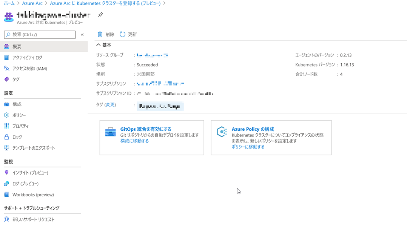Click the GitOps card toolbox icon
Screen dimensions: 407x227
111,132
